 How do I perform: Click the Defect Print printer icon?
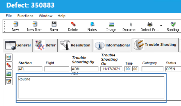pyautogui.click(x=150, y=24)
